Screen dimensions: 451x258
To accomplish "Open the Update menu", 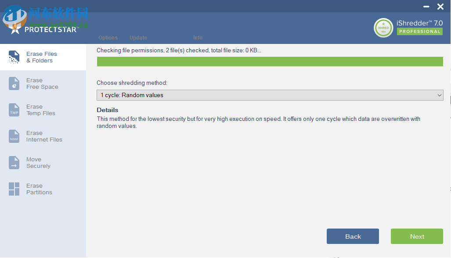I will pos(138,38).
